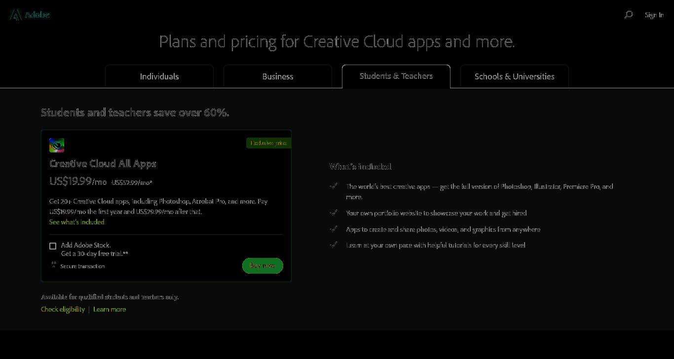Click the green exclusive price badge

pyautogui.click(x=268, y=143)
